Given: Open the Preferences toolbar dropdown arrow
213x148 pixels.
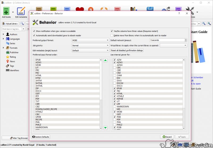Looking at the screenshot, I should pos(197,12).
